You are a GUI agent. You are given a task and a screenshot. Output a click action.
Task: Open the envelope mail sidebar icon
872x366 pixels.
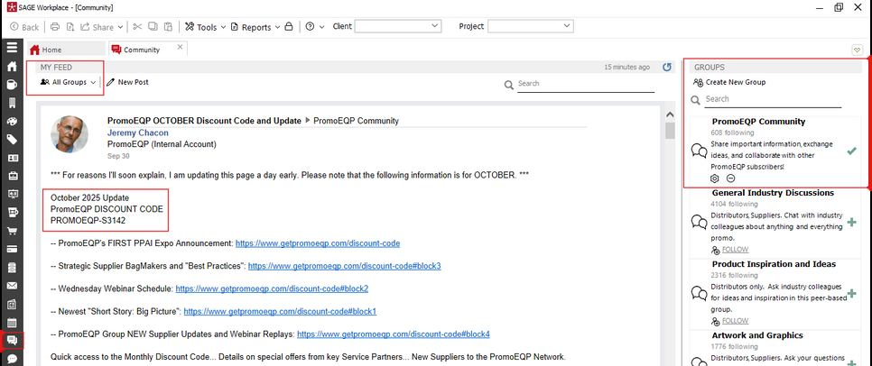(x=12, y=286)
